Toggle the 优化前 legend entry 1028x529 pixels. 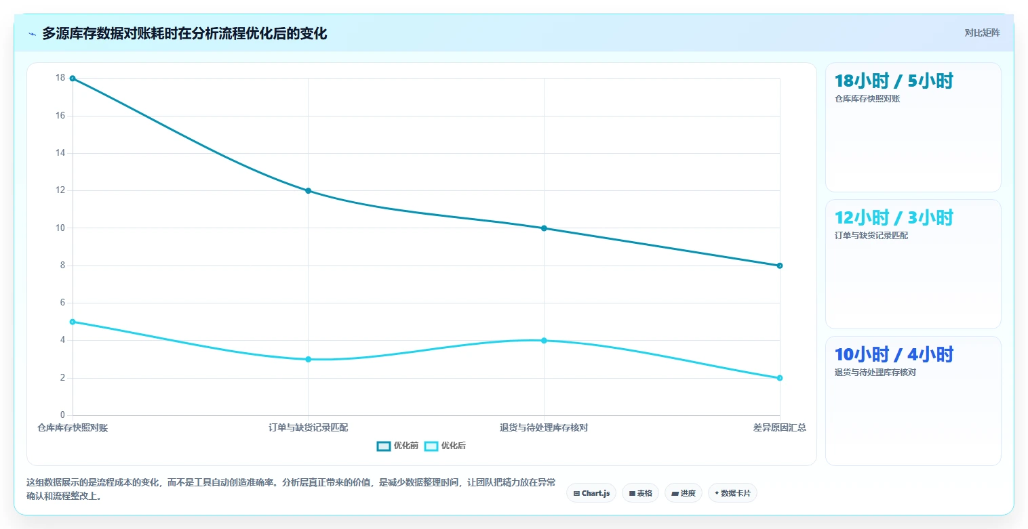397,446
